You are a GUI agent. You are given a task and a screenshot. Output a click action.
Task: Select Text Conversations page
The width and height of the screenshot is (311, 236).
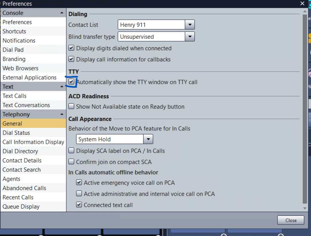[33, 105]
